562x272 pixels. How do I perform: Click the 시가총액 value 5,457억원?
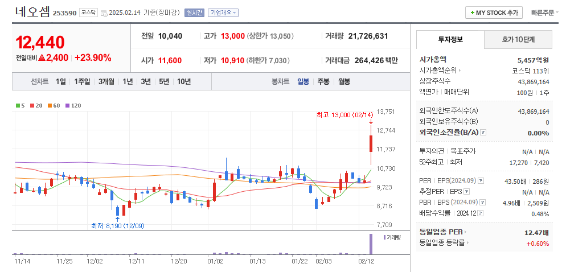[x=533, y=60]
